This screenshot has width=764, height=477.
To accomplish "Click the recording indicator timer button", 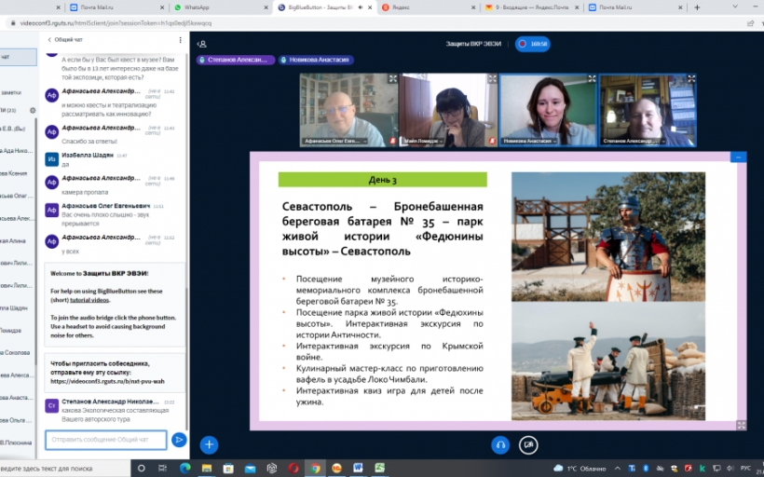I will click(x=533, y=44).
